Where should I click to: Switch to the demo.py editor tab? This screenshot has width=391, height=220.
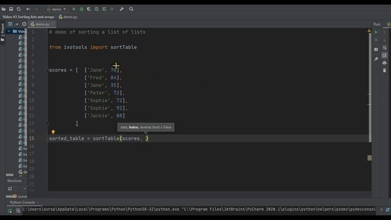pos(42,24)
